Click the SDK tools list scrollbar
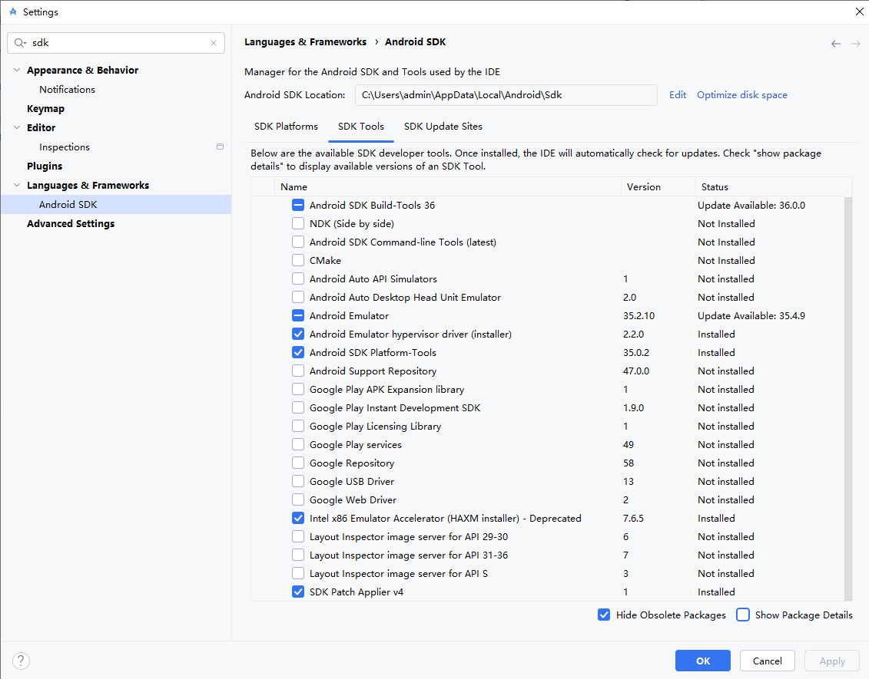 click(848, 398)
